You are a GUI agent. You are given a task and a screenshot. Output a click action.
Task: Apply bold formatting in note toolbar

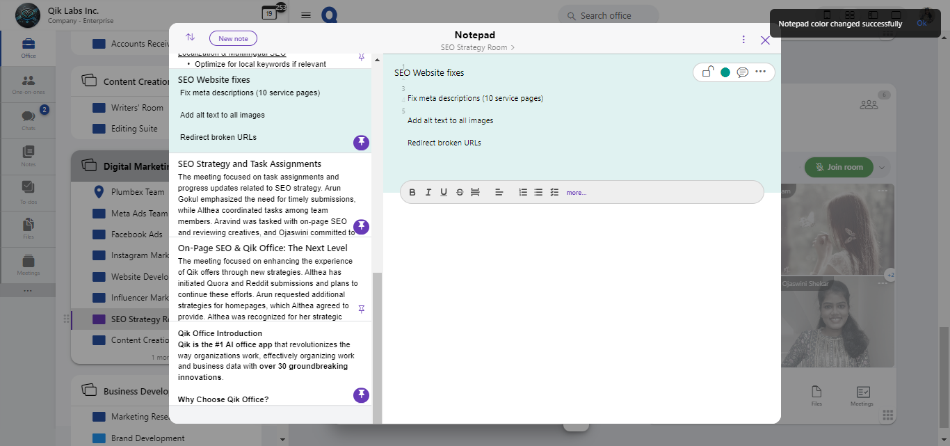412,192
